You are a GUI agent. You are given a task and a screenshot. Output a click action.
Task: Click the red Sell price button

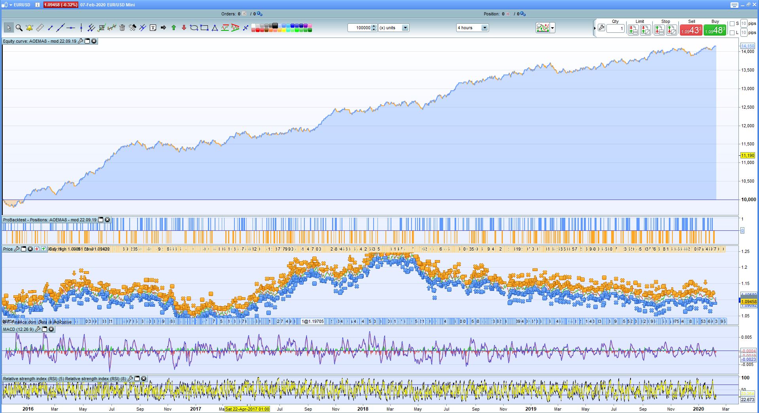point(691,30)
